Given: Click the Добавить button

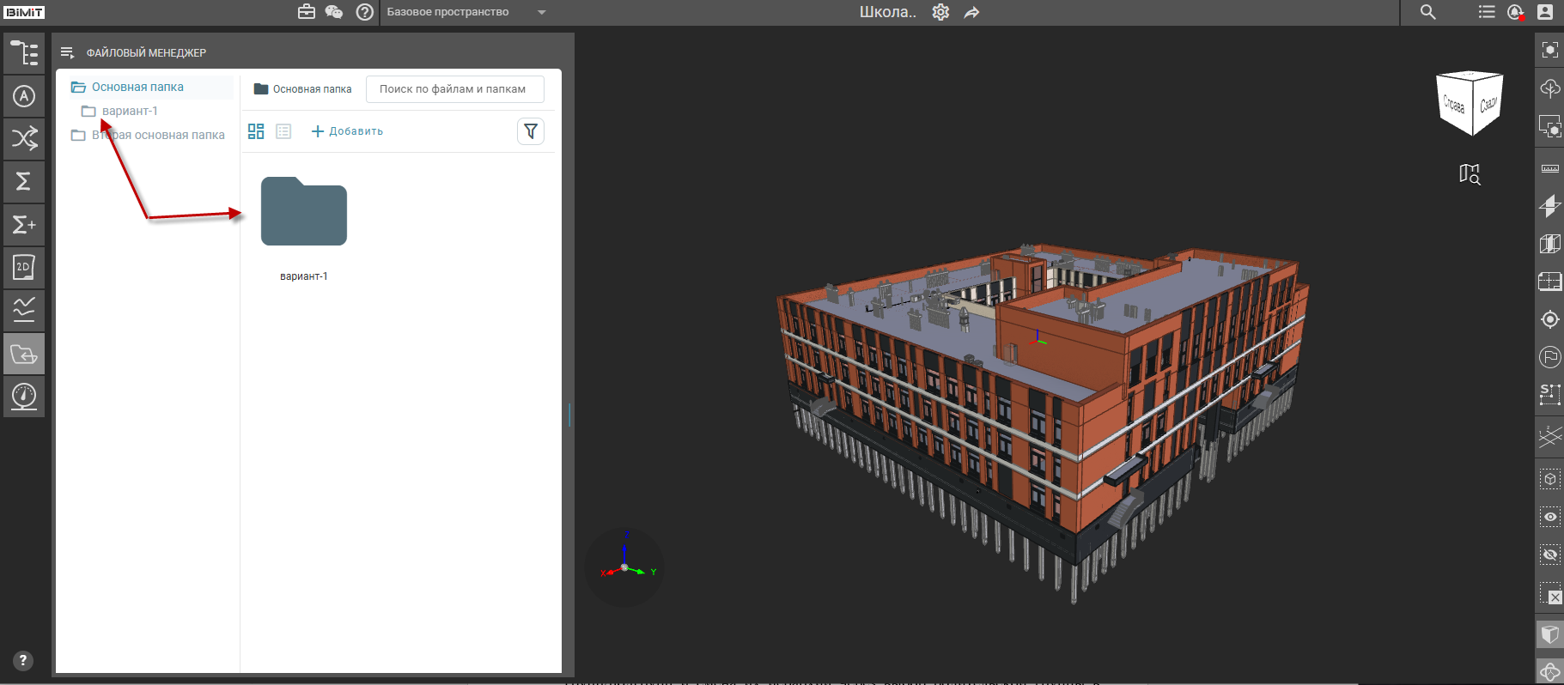Looking at the screenshot, I should click(347, 131).
